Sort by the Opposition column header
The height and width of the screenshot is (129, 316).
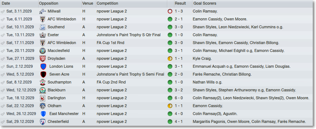(x=60, y=4)
